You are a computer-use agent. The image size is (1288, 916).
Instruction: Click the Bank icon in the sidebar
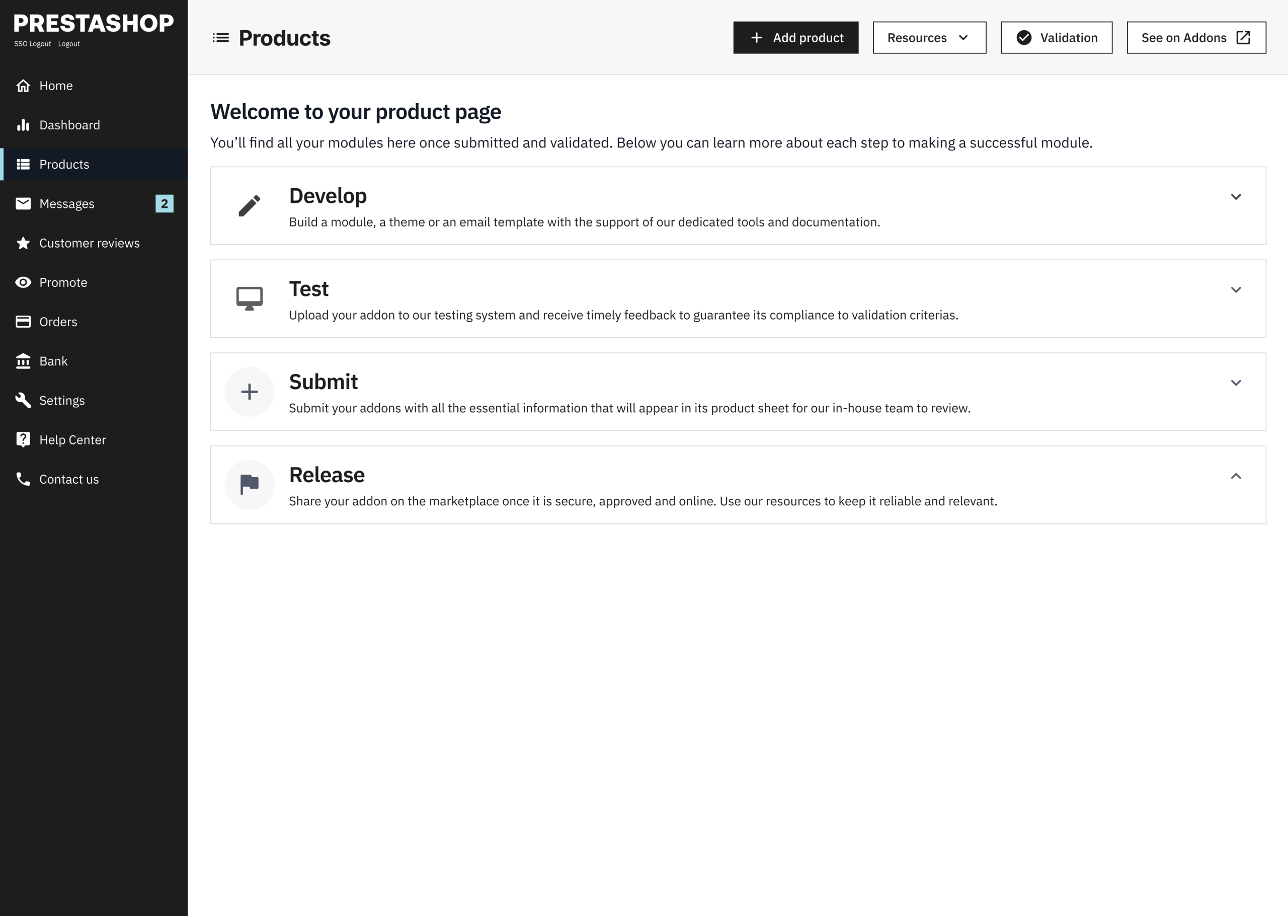[x=23, y=361]
